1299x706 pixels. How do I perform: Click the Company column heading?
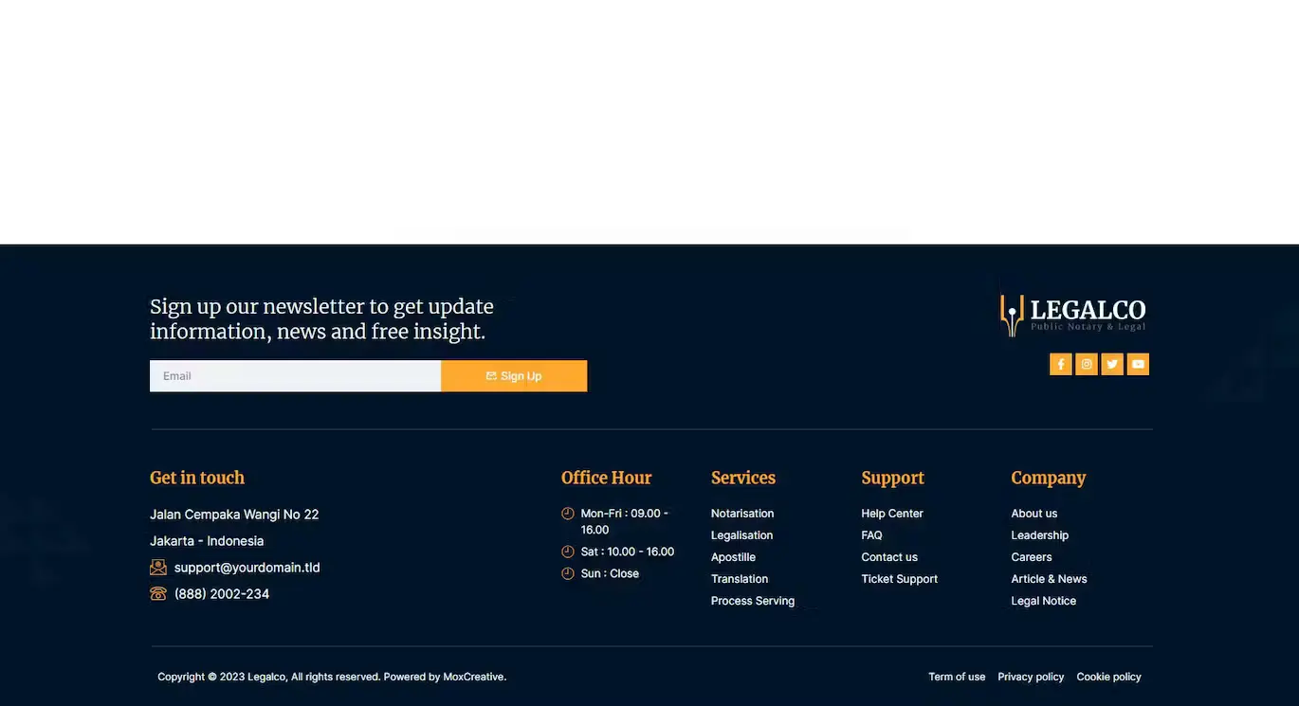[1049, 479]
